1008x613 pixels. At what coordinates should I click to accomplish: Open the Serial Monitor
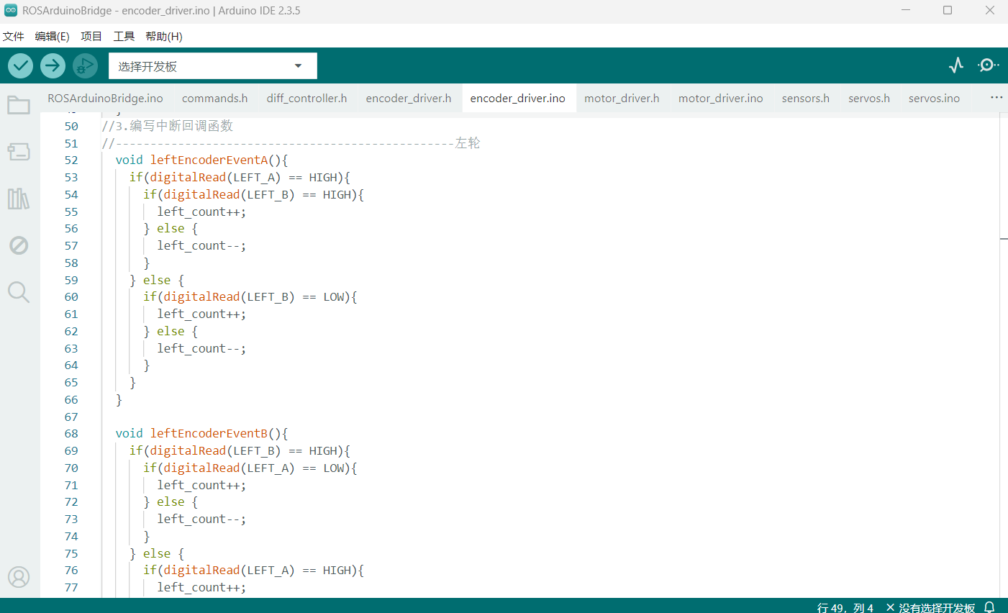[x=988, y=65]
